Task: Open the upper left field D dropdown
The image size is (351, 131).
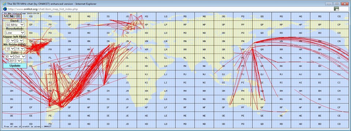Action: [x=11, y=40]
